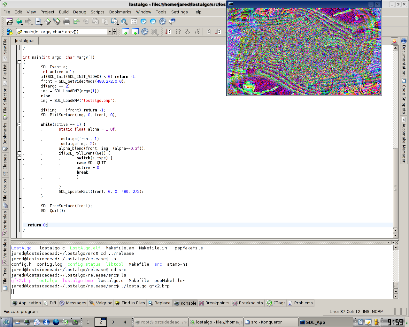The width and height of the screenshot is (409, 327).
Task: Click the New Class wizard icon
Action: [x=9, y=32]
